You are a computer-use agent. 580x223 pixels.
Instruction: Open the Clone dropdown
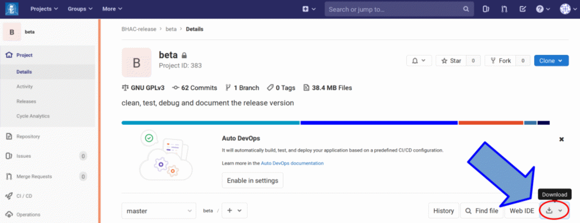tap(551, 61)
